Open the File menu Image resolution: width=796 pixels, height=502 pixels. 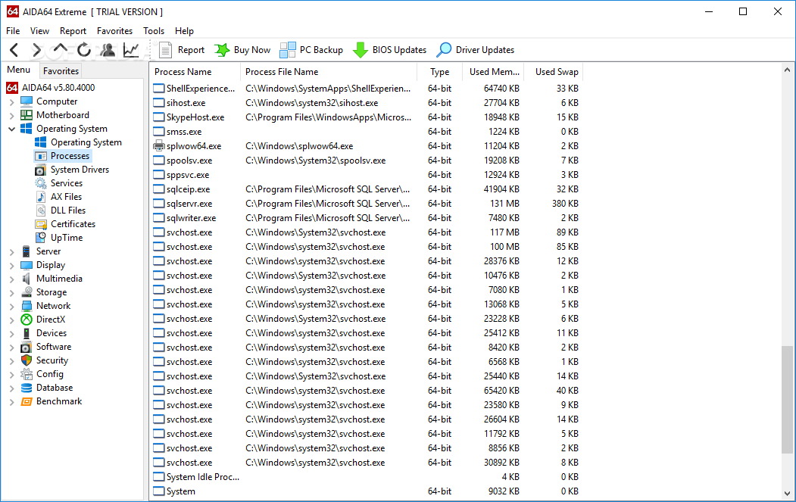13,31
